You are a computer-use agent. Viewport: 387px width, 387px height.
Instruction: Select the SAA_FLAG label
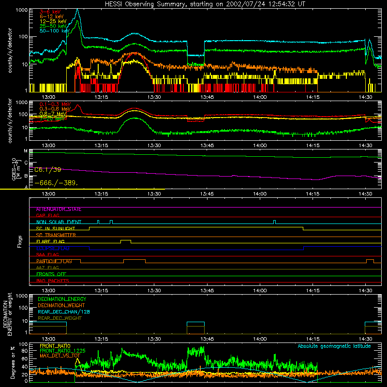click(47, 254)
